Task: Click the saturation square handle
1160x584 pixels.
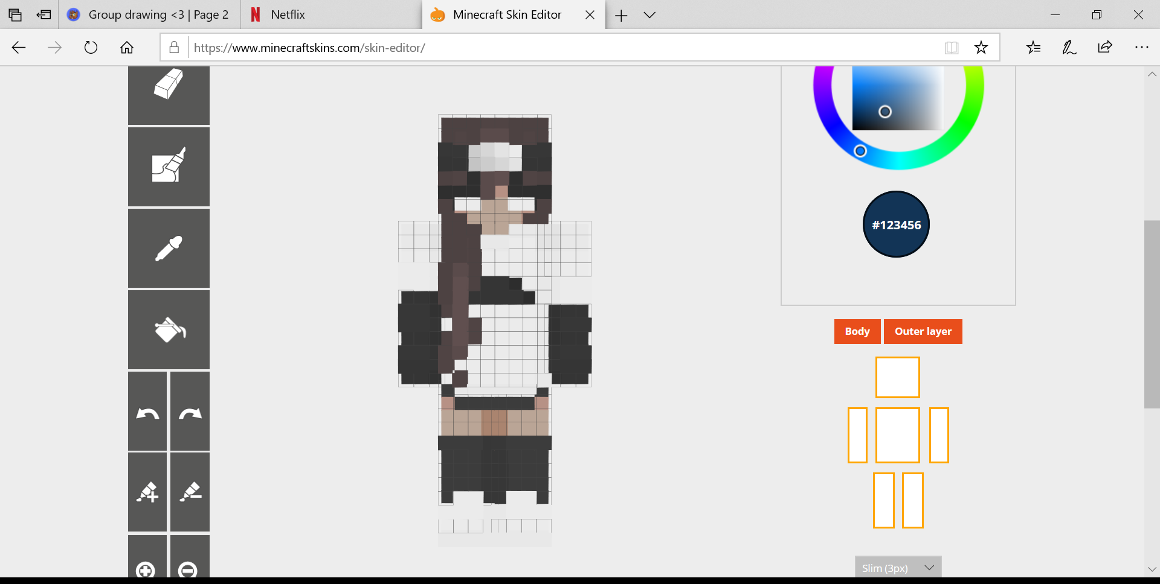Action: point(885,112)
